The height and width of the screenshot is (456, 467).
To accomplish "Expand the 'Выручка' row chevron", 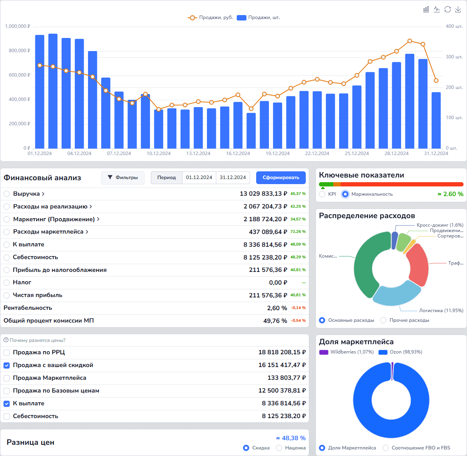I will pyautogui.click(x=43, y=194).
